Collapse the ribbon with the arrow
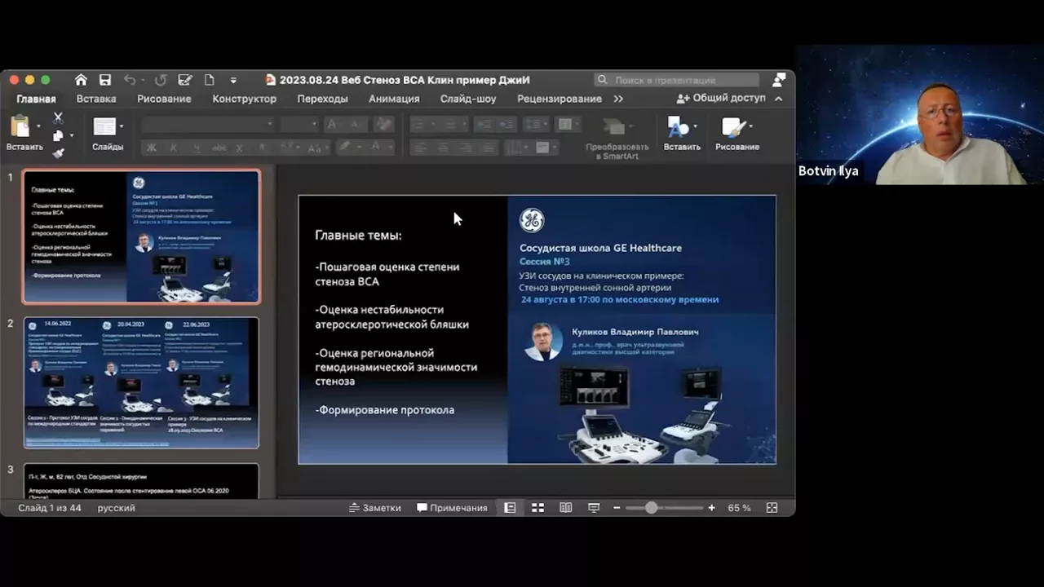The image size is (1044, 587). click(778, 98)
